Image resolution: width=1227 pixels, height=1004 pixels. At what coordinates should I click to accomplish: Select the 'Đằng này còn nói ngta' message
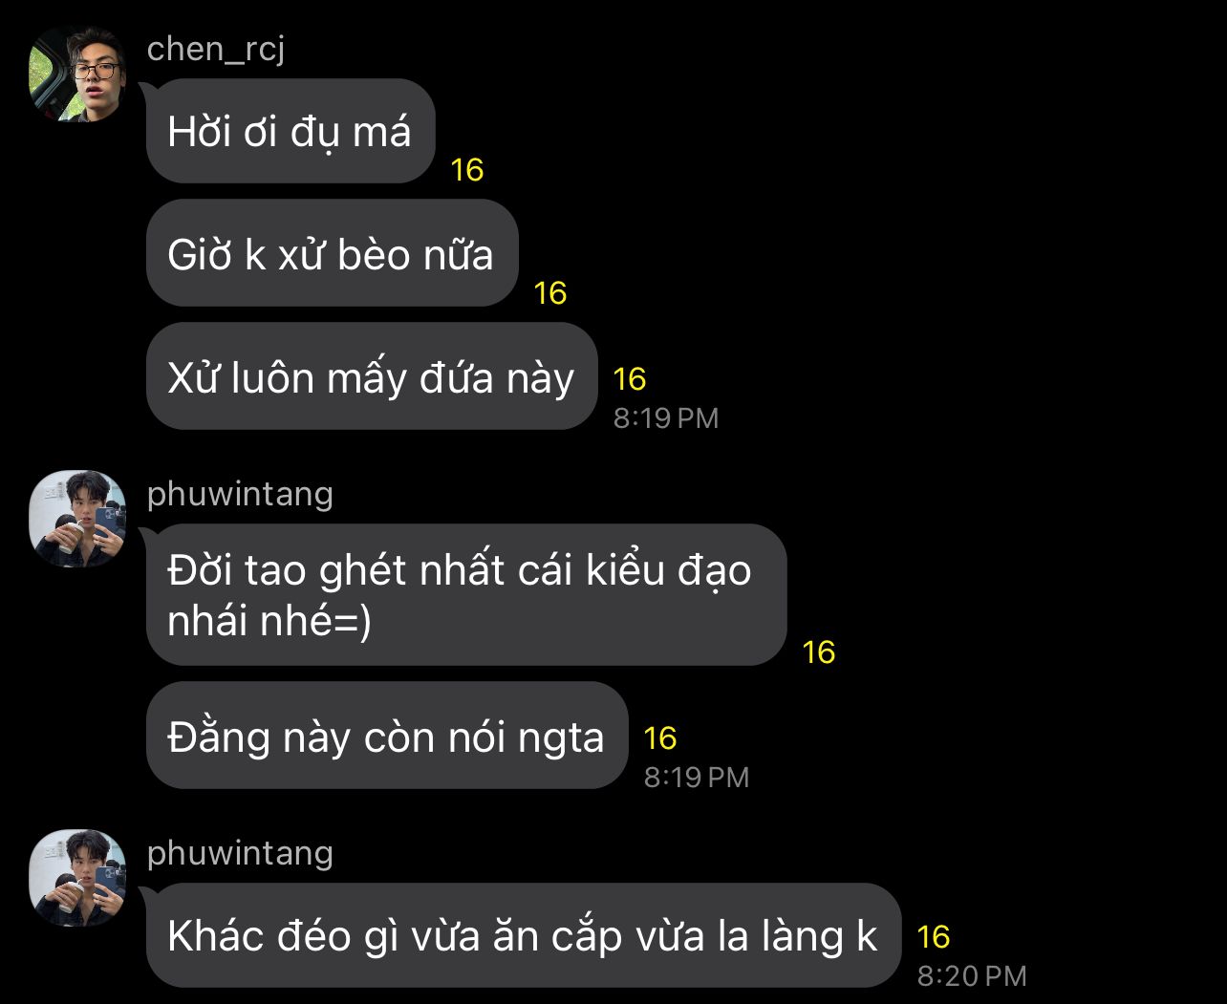click(387, 736)
